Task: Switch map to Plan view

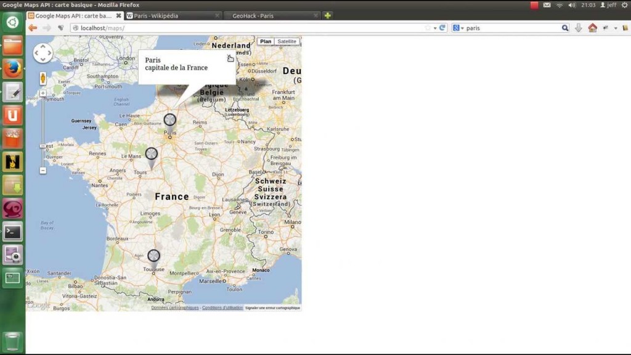Action: point(266,41)
